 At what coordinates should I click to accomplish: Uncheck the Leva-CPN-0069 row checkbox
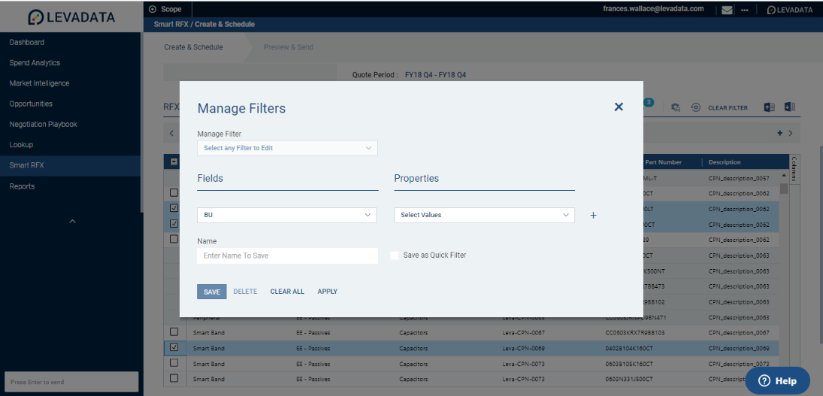pos(174,347)
